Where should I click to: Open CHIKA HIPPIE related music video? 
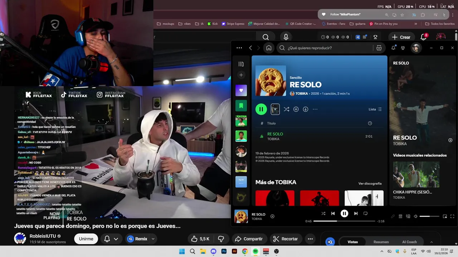click(x=416, y=175)
